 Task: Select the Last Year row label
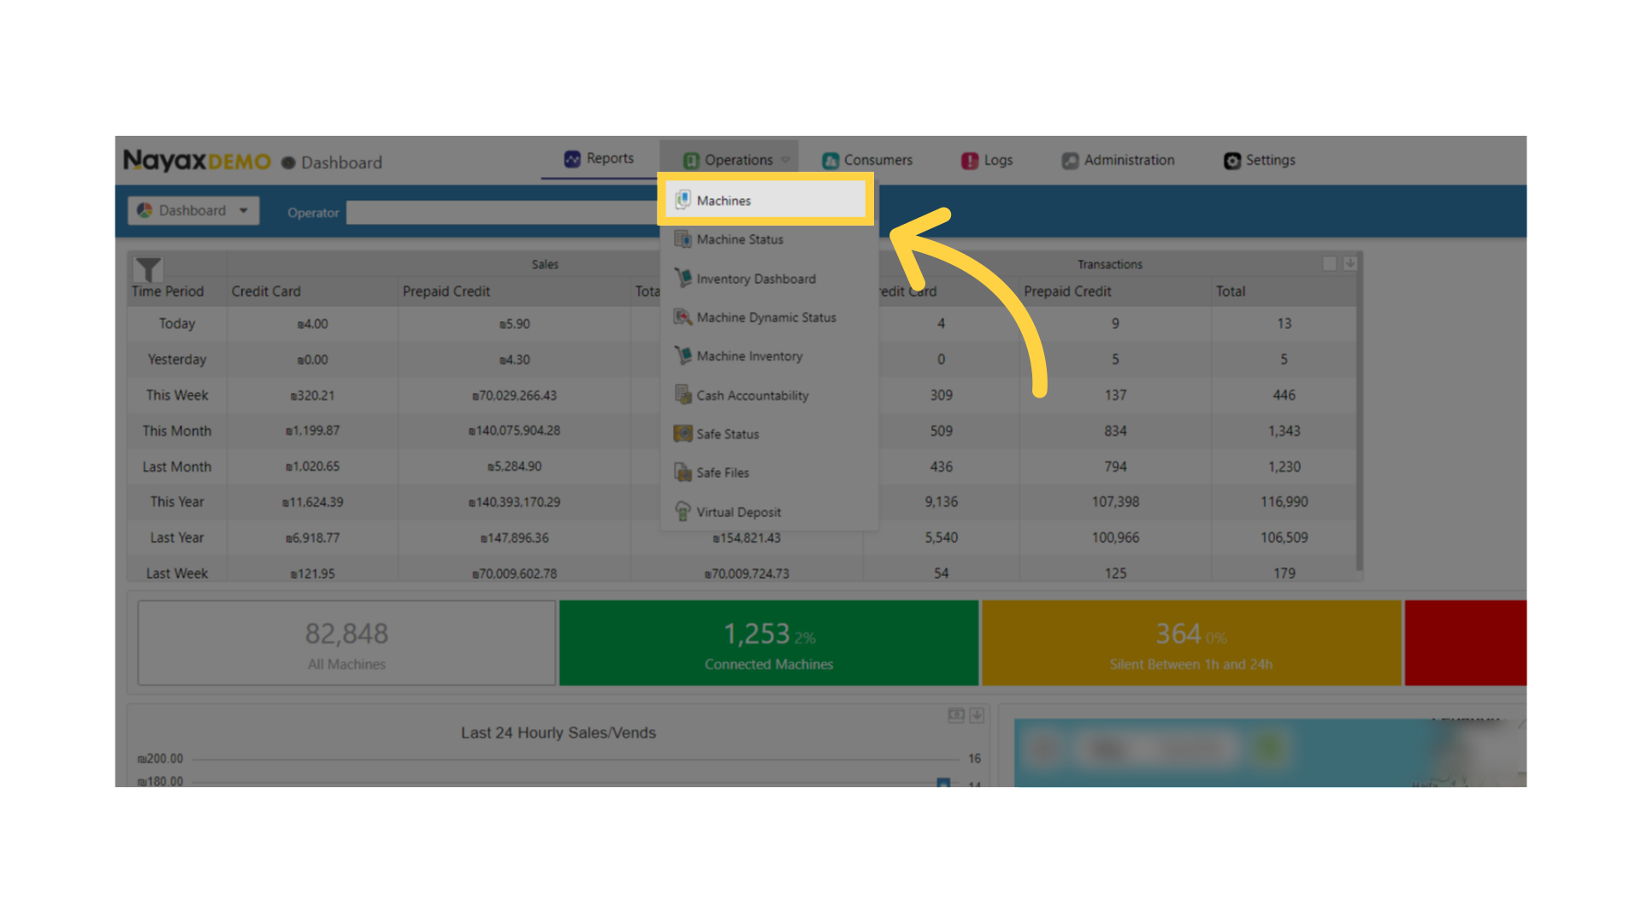click(x=177, y=538)
